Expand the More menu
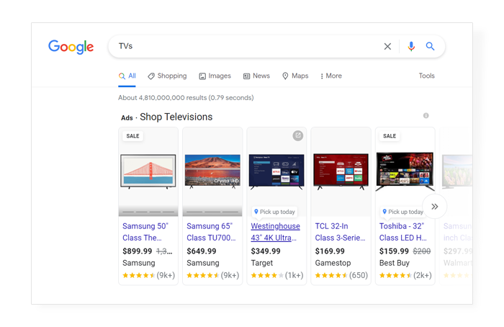The image size is (504, 327). tap(330, 76)
